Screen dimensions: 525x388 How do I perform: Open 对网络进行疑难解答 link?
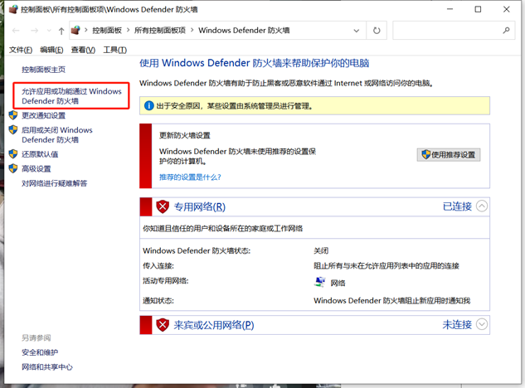54,183
